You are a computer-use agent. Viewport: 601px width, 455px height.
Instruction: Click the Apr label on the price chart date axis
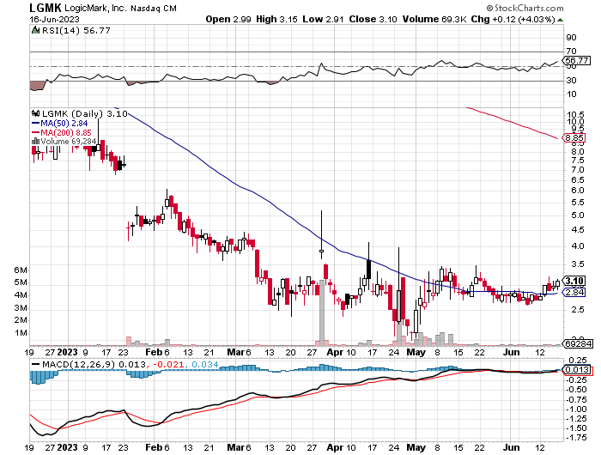[335, 352]
